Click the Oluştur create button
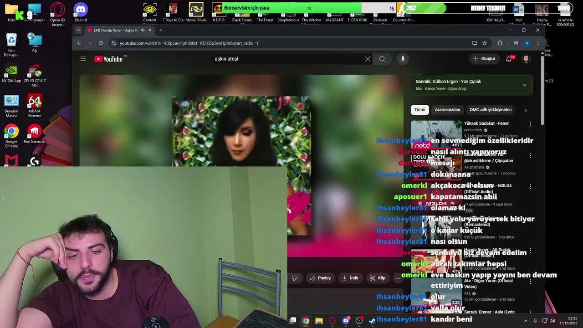 pyautogui.click(x=484, y=59)
